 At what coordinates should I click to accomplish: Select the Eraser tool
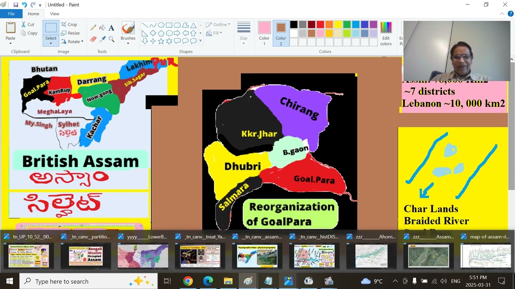click(93, 39)
